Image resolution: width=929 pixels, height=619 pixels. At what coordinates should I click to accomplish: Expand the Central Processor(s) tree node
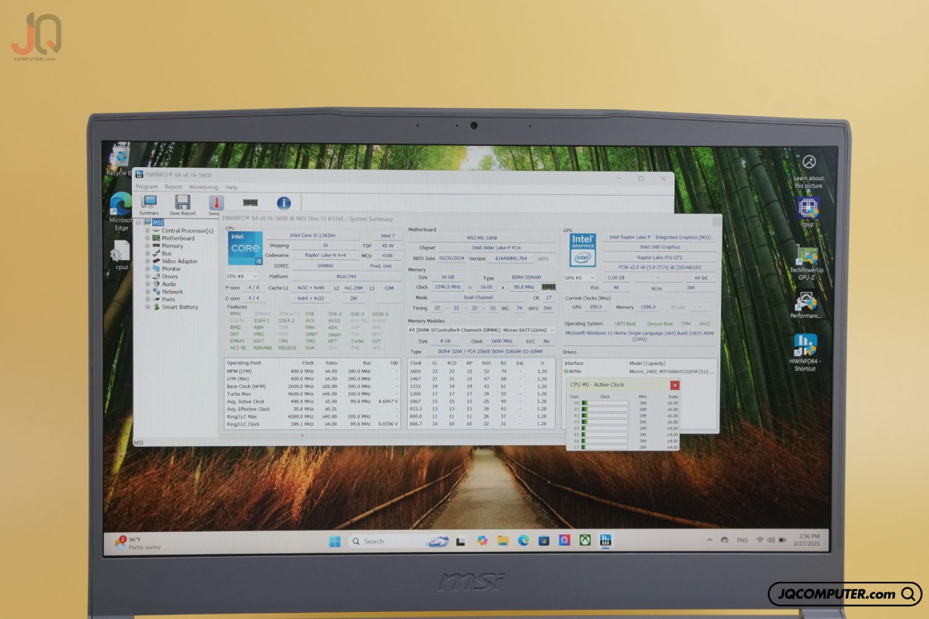pyautogui.click(x=147, y=230)
